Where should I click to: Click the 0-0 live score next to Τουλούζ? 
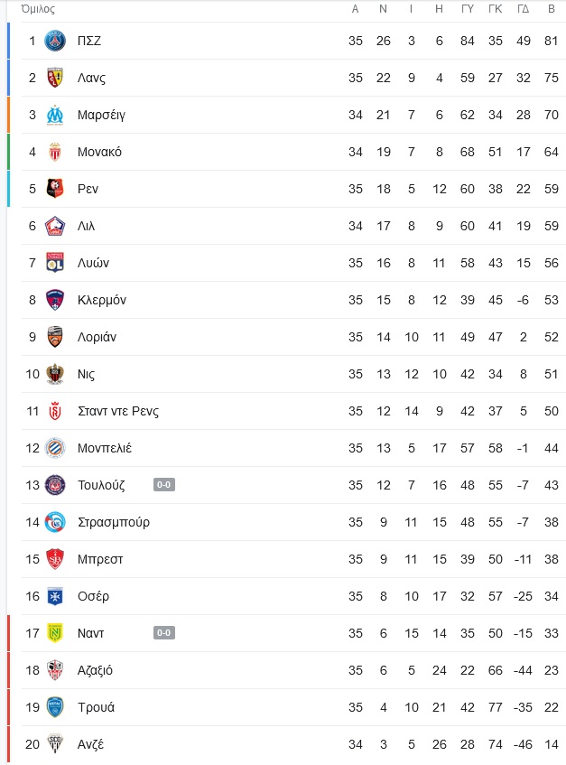point(163,484)
